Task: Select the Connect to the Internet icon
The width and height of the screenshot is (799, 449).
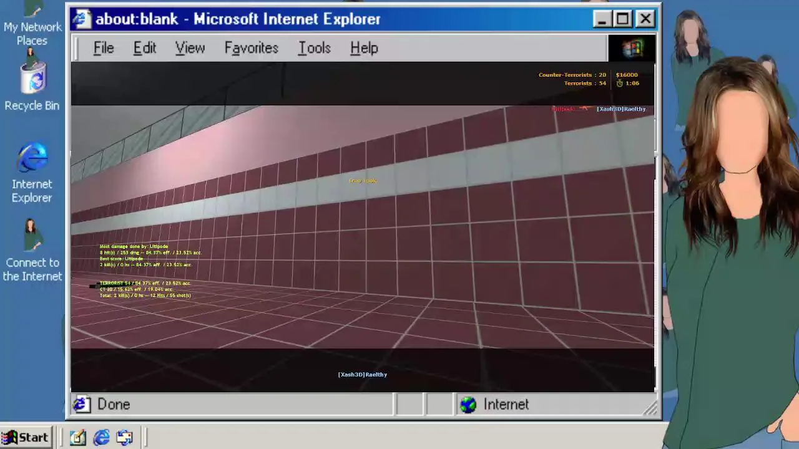Action: [32, 251]
